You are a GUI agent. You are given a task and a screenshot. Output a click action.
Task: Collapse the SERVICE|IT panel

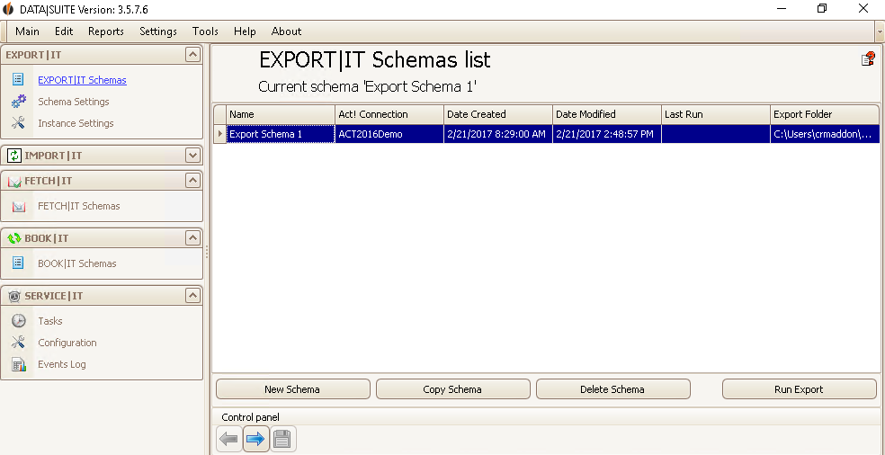click(193, 296)
